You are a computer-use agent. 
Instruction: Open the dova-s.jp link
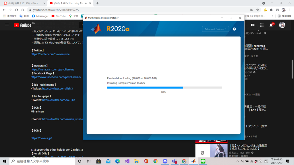(41, 138)
